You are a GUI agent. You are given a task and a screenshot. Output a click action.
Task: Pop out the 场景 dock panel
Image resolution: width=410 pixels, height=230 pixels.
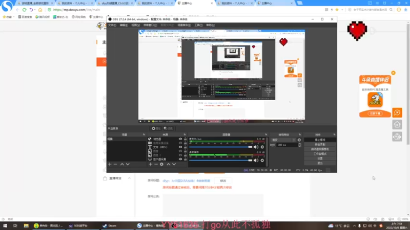coord(144,134)
